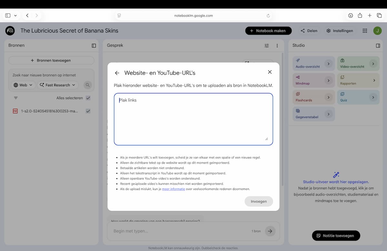This screenshot has height=251, width=387.
Task: Click Safari share icon
Action: pyautogui.click(x=360, y=15)
